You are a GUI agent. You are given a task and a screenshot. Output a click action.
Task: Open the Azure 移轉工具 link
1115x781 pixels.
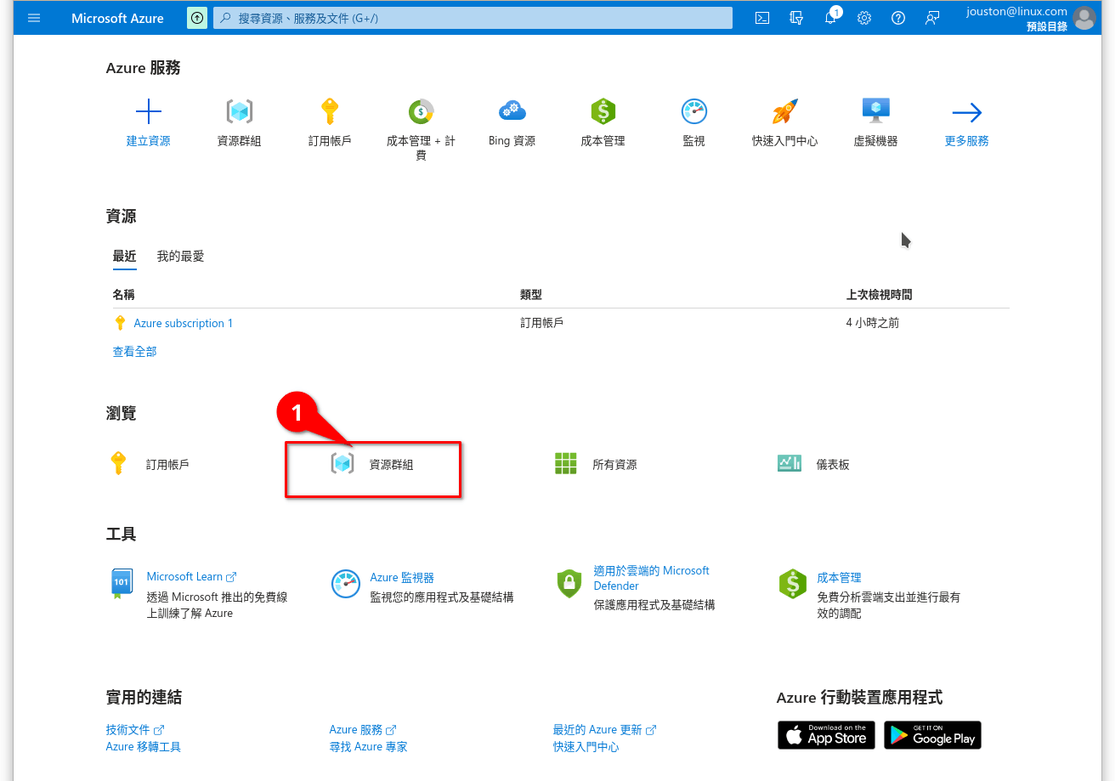[143, 746]
